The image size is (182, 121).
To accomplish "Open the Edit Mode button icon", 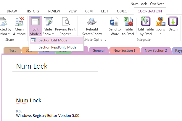I will point(36,21).
